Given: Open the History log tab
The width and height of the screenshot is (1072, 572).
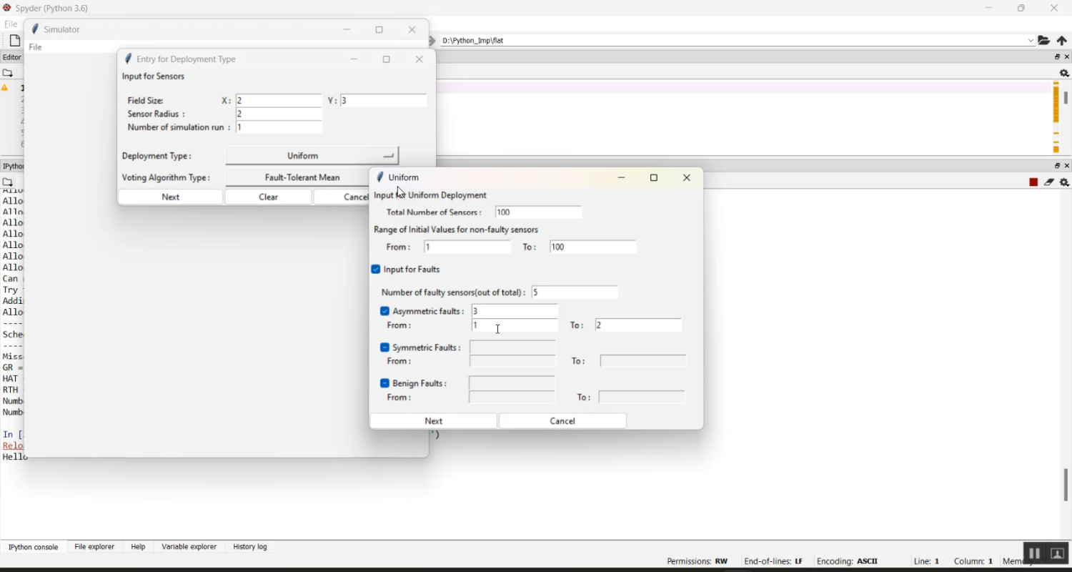Looking at the screenshot, I should click(250, 547).
